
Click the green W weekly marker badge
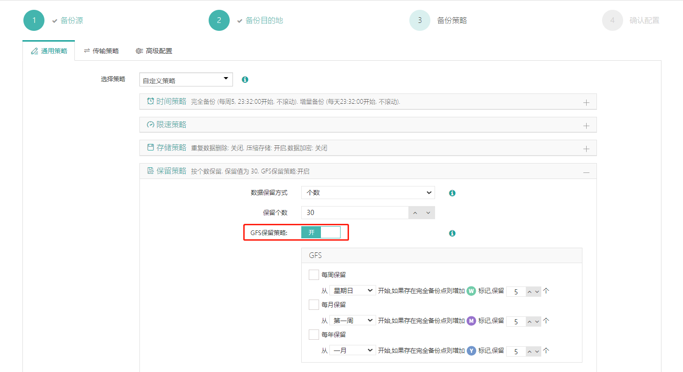pyautogui.click(x=472, y=291)
